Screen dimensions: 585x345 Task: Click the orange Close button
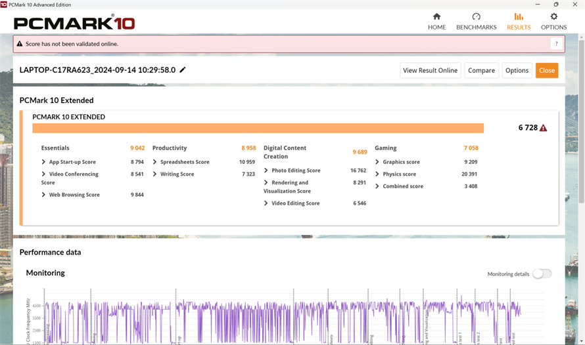(x=546, y=70)
